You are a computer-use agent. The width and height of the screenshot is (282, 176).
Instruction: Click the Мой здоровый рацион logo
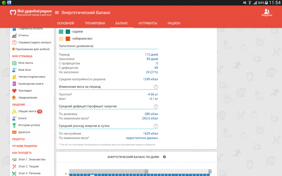[31, 13]
